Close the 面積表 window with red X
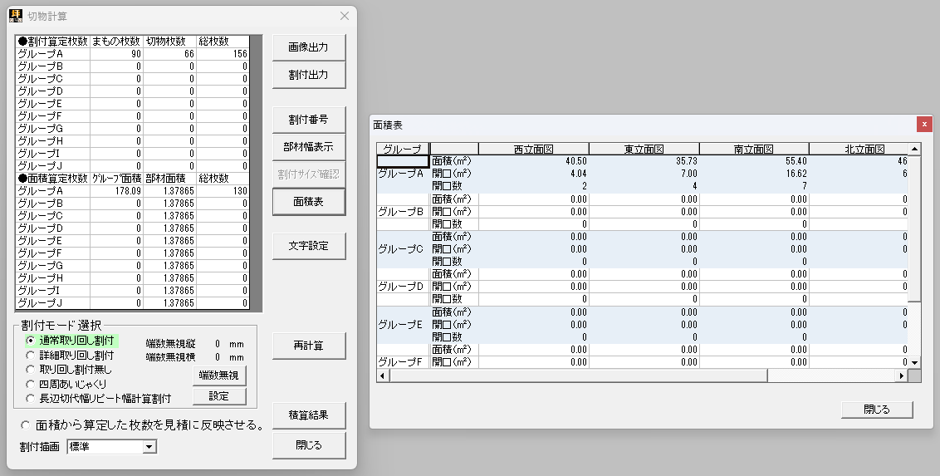The height and width of the screenshot is (476, 940). pos(923,124)
